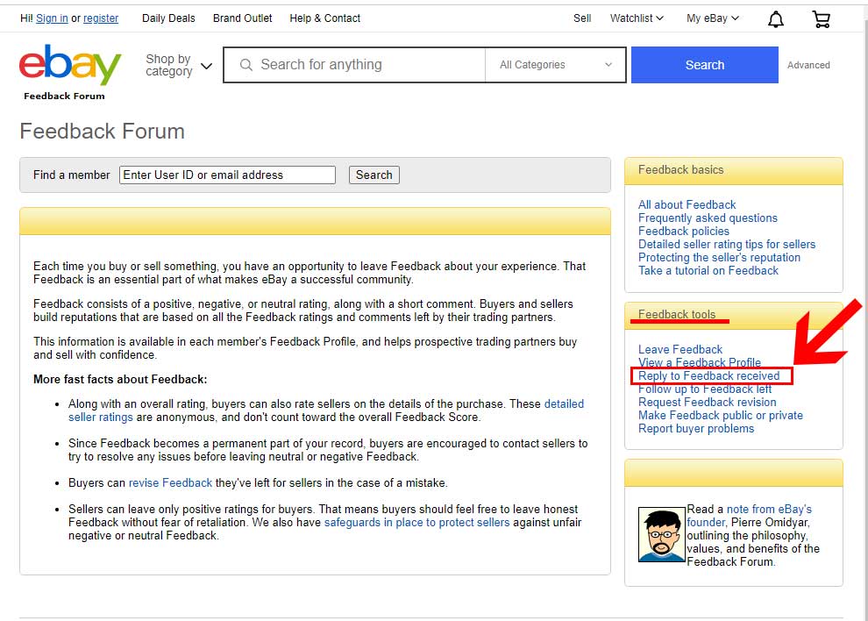Screen dimensions: 868x621
Task: Open Reply to Feedback received
Action: 710,375
